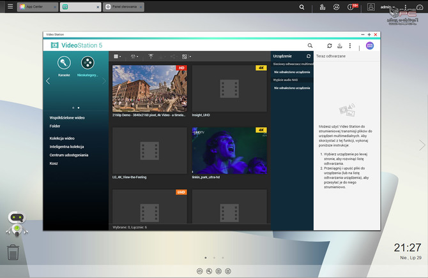Refresh the VideoStation library

pos(330,45)
